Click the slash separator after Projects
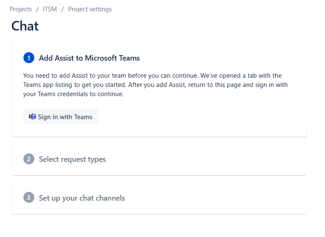 [x=37, y=9]
